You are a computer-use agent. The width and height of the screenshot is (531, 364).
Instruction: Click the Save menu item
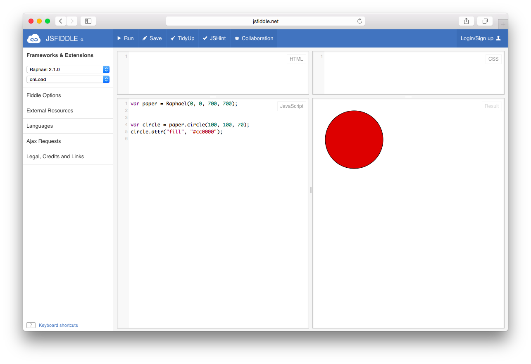pyautogui.click(x=152, y=38)
